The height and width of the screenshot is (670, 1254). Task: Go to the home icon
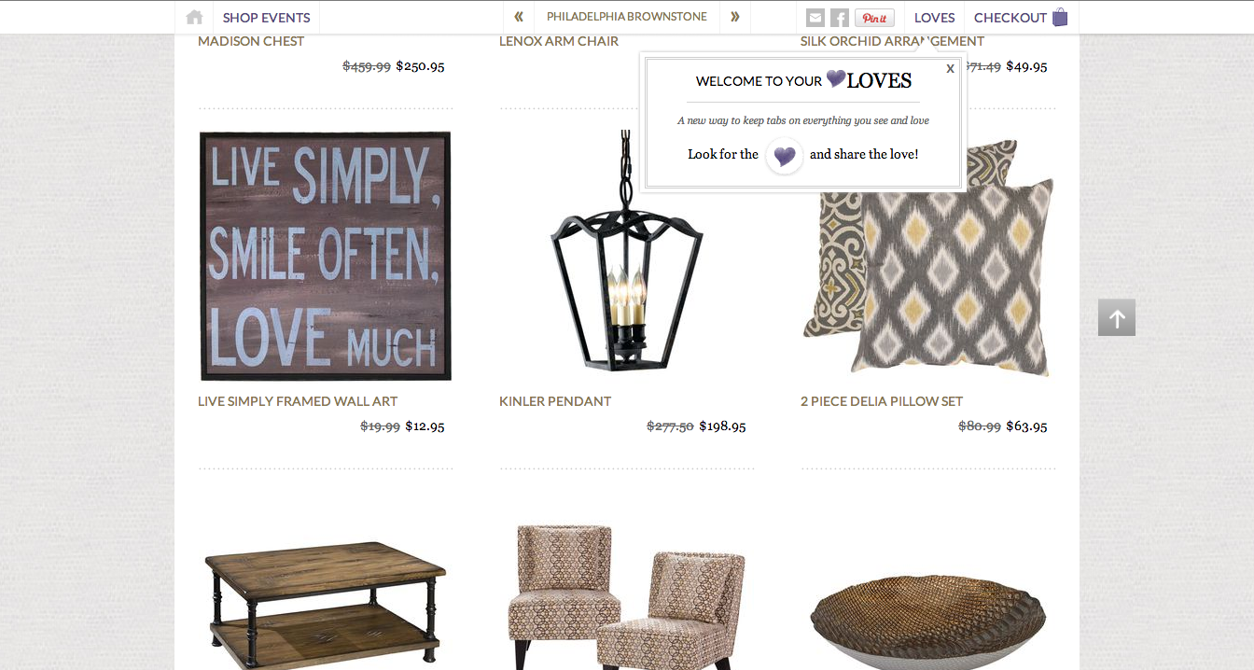pyautogui.click(x=194, y=17)
